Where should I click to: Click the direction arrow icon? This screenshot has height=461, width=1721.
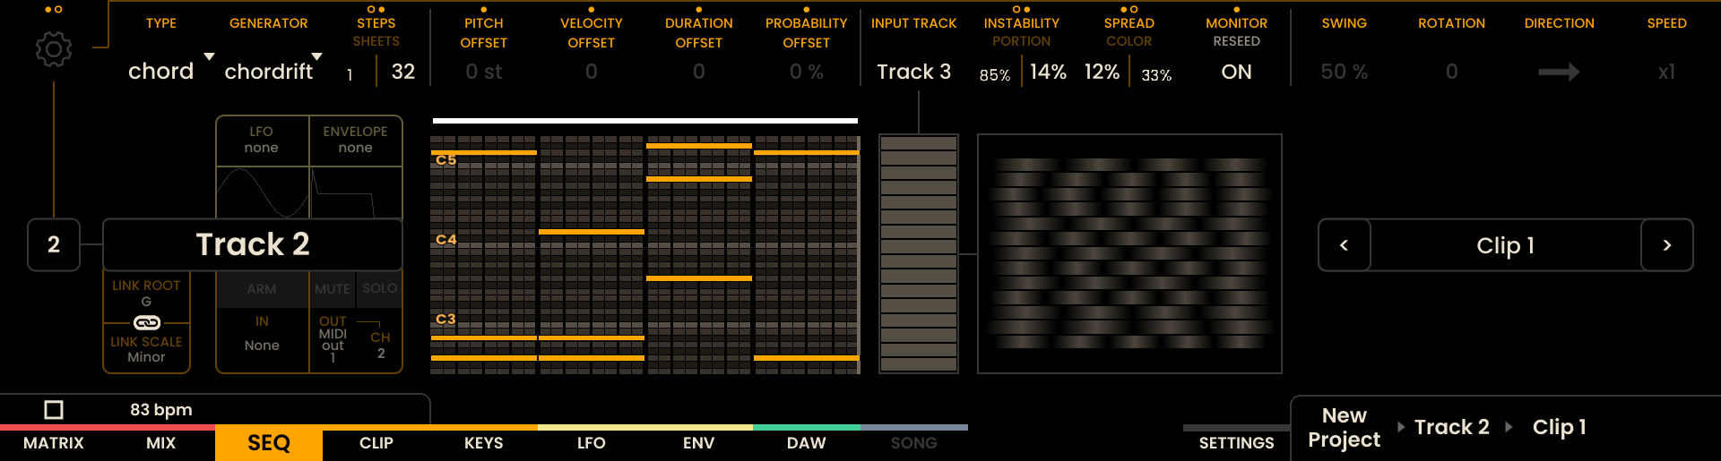1559,72
